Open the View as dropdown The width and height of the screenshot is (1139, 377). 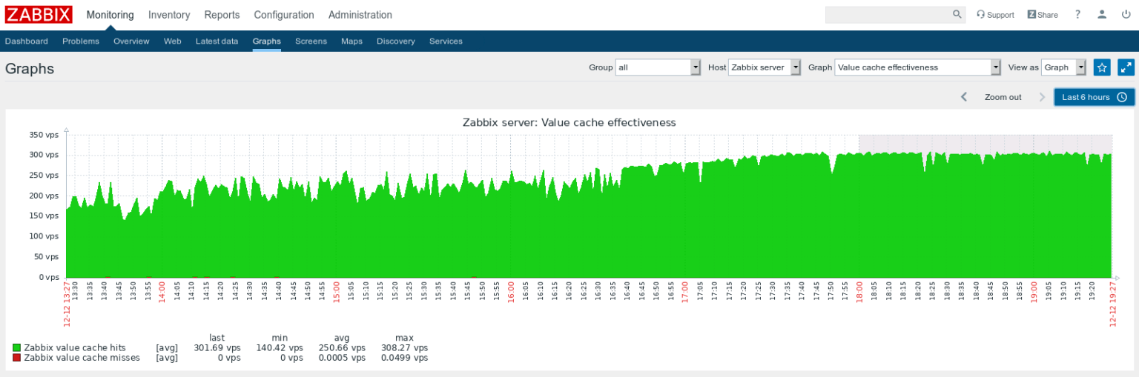tap(1063, 67)
